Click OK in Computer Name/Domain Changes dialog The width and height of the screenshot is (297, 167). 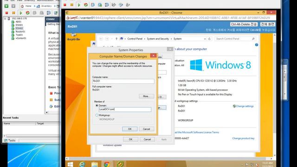130,129
